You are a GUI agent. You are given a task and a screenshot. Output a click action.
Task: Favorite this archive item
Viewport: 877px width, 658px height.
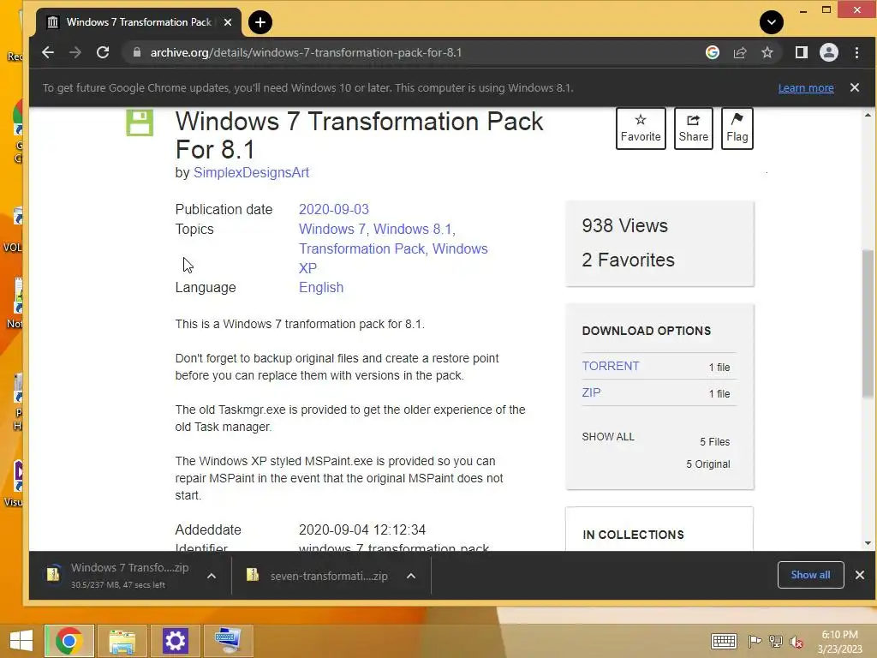[641, 129]
